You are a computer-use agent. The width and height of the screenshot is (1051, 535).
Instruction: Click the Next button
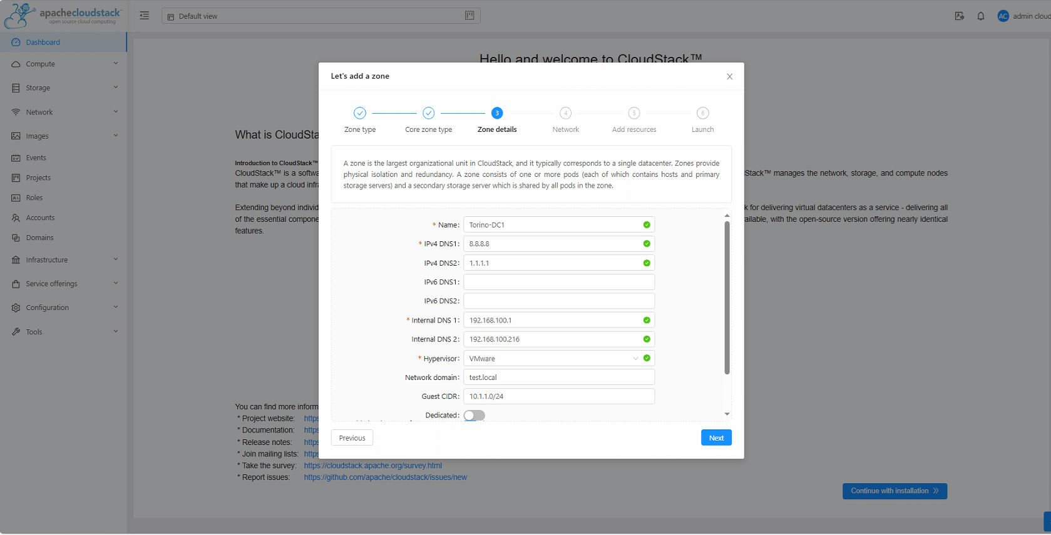716,438
